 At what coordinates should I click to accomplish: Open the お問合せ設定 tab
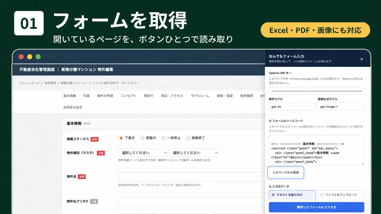(73, 107)
